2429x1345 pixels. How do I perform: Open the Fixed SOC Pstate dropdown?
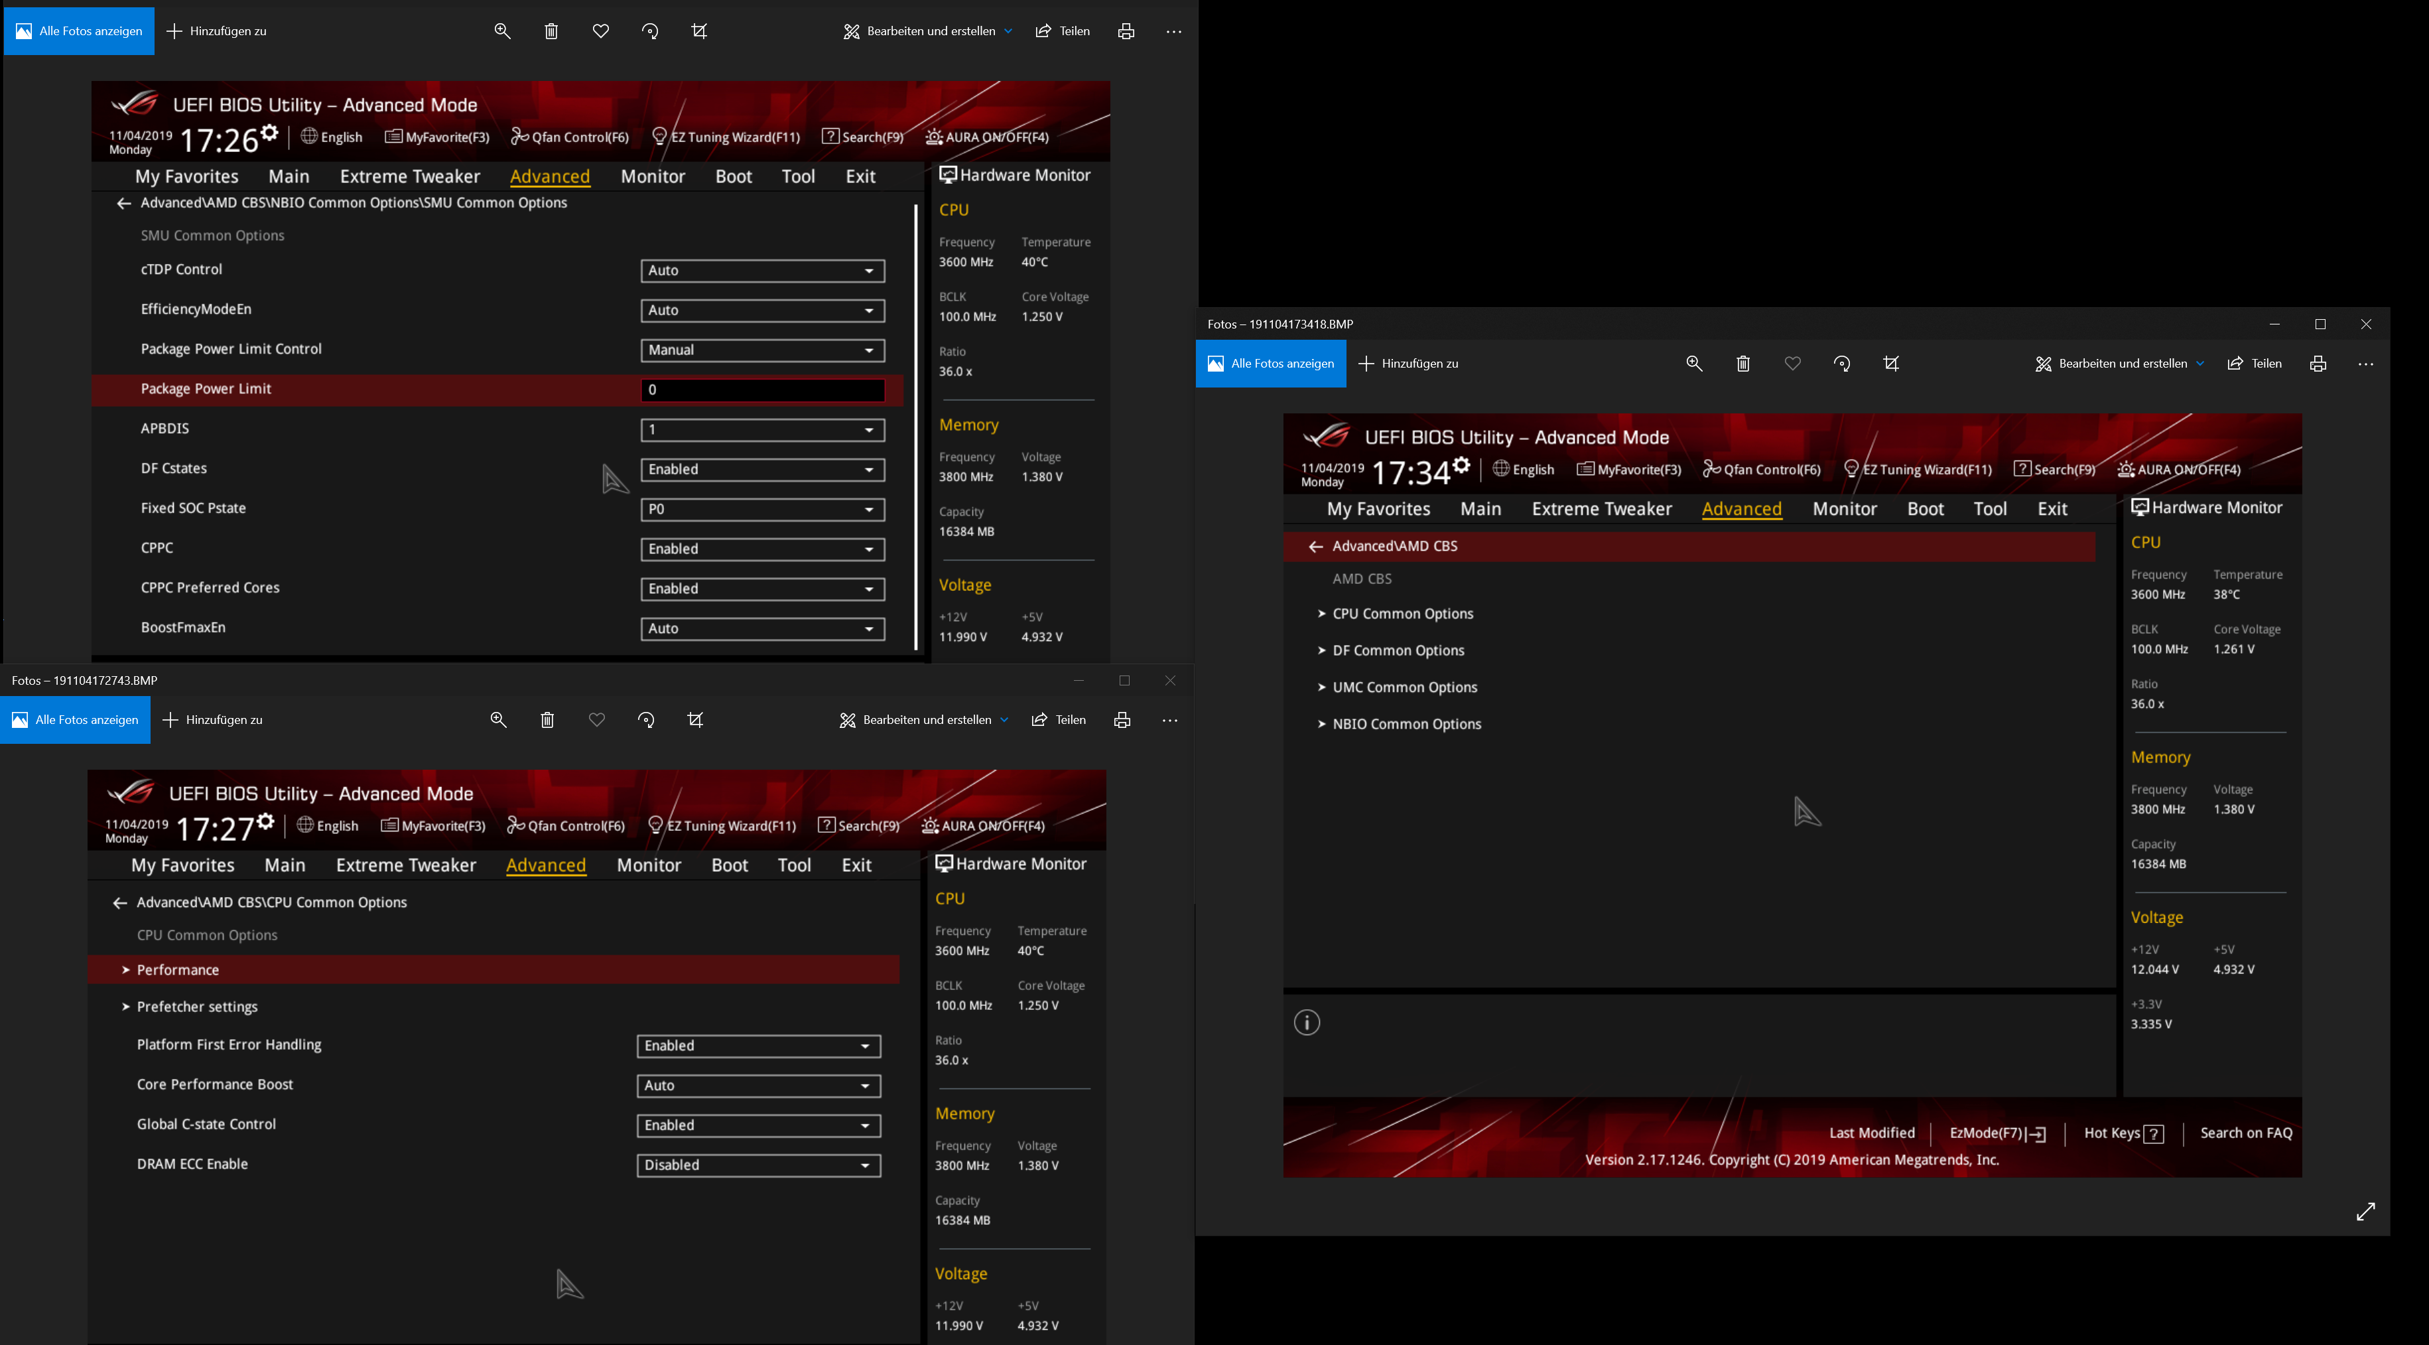[x=763, y=510]
